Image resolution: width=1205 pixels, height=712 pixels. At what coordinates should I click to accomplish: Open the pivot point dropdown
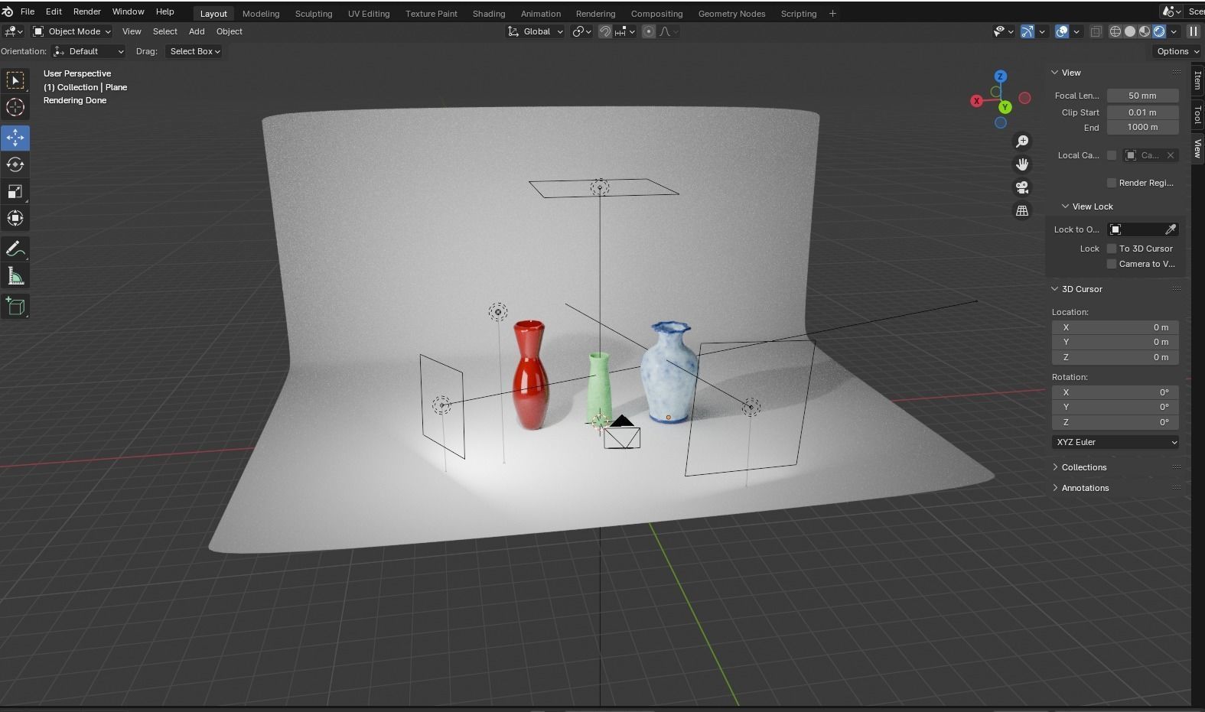pyautogui.click(x=582, y=31)
